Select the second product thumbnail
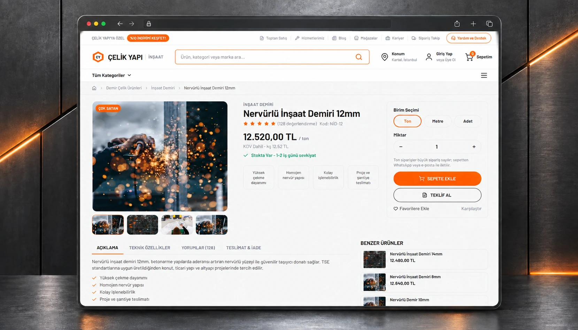Screen dimensions: 578x330 point(142,225)
